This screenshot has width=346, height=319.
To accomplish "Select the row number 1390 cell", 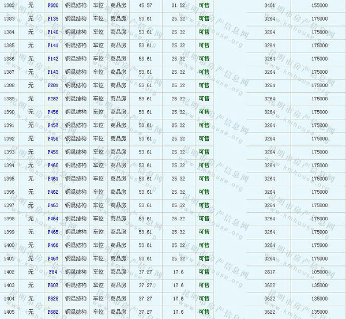I will [9, 112].
